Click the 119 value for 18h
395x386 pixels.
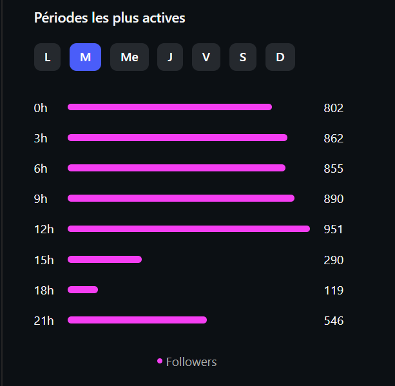coord(334,291)
